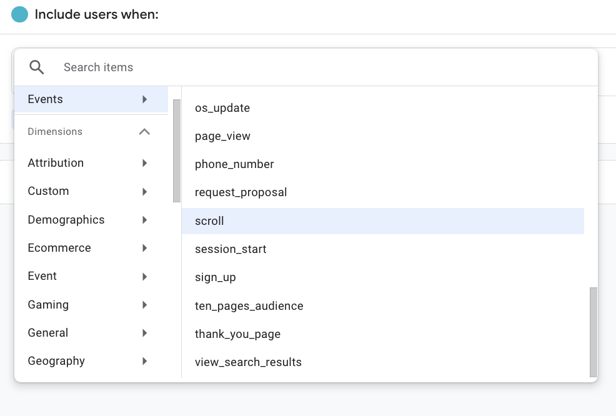The height and width of the screenshot is (416, 616).
Task: Click the search magnifier icon
Action: coord(36,67)
